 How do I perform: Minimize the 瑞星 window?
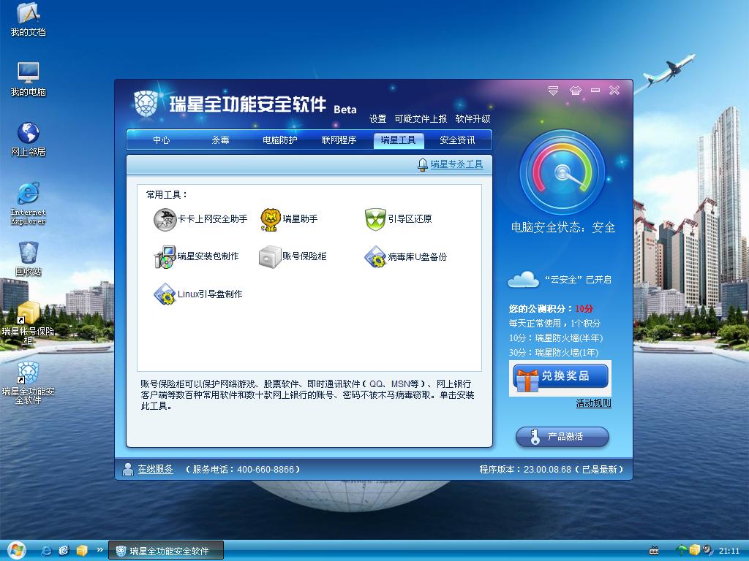coord(595,90)
